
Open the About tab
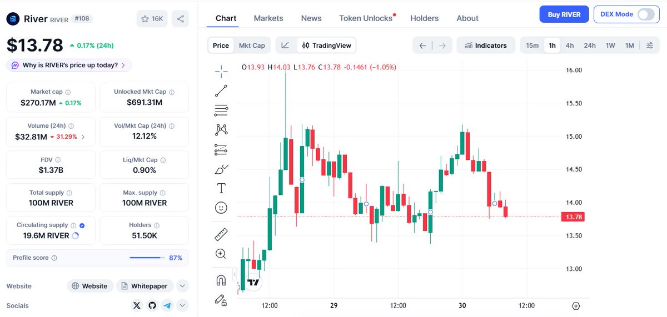[x=467, y=18]
